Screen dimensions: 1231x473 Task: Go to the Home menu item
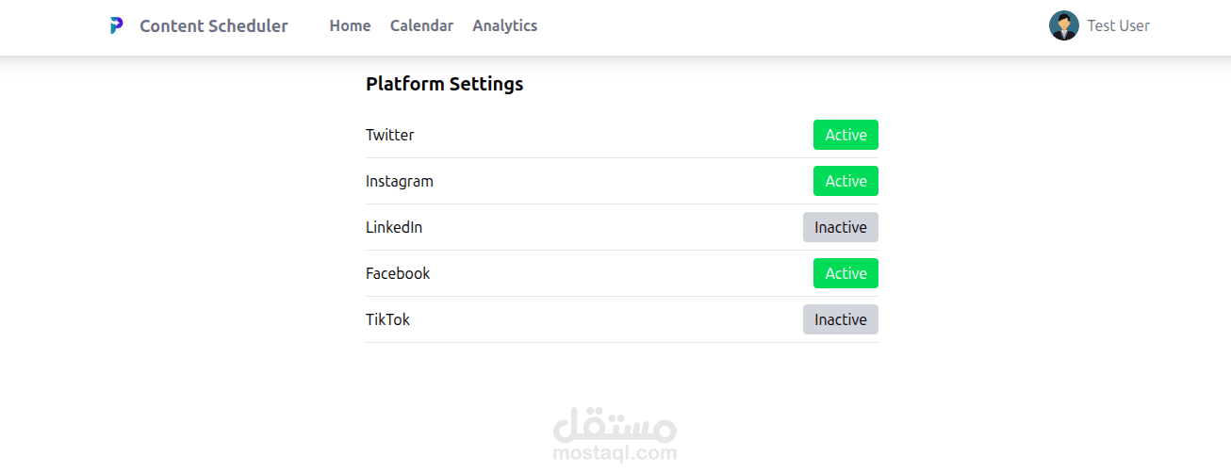tap(350, 25)
